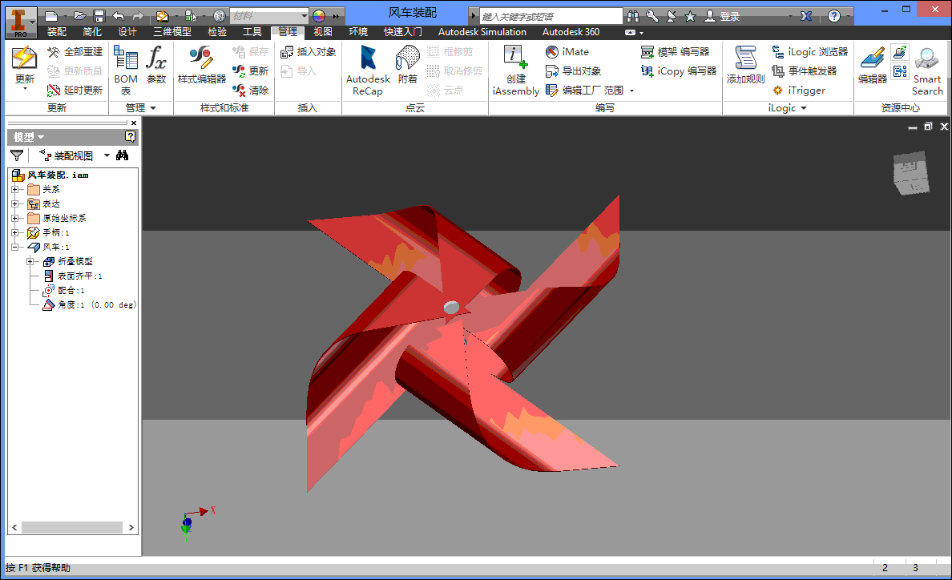Viewport: 952px width, 580px height.
Task: Open the content center 编辑器
Action: click(x=873, y=64)
